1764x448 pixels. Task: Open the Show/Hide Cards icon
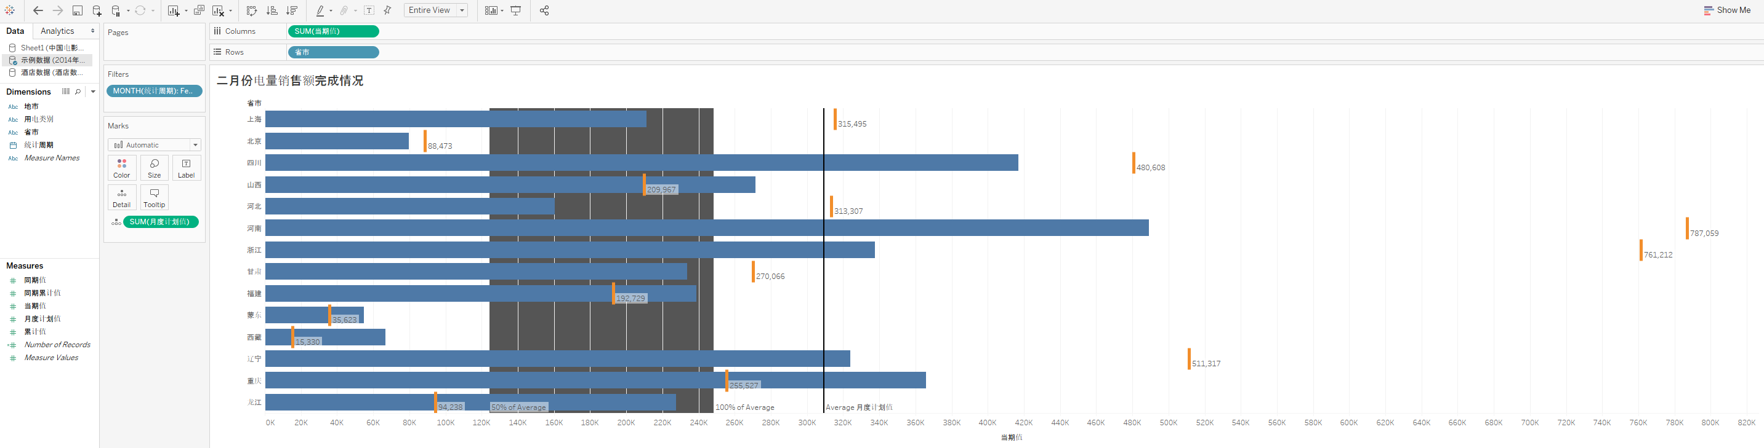[x=491, y=10]
